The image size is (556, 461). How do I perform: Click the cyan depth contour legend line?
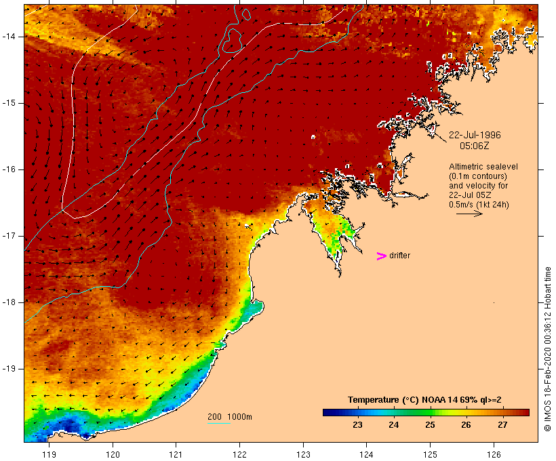click(x=219, y=423)
